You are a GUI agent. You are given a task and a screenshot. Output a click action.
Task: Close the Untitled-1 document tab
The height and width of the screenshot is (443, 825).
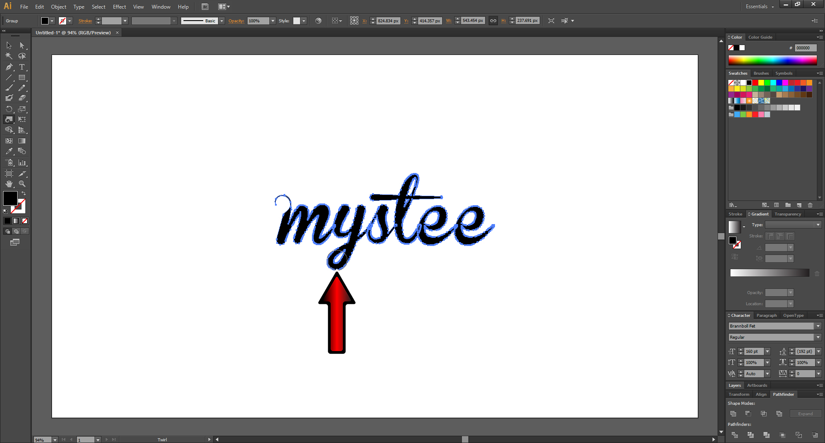pyautogui.click(x=117, y=33)
